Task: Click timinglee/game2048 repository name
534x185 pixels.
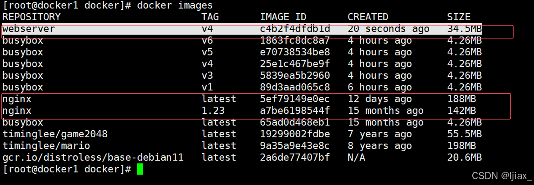Action: tap(55, 134)
